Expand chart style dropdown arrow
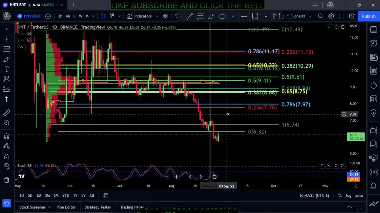This screenshot has width=380, height=213. [119, 16]
